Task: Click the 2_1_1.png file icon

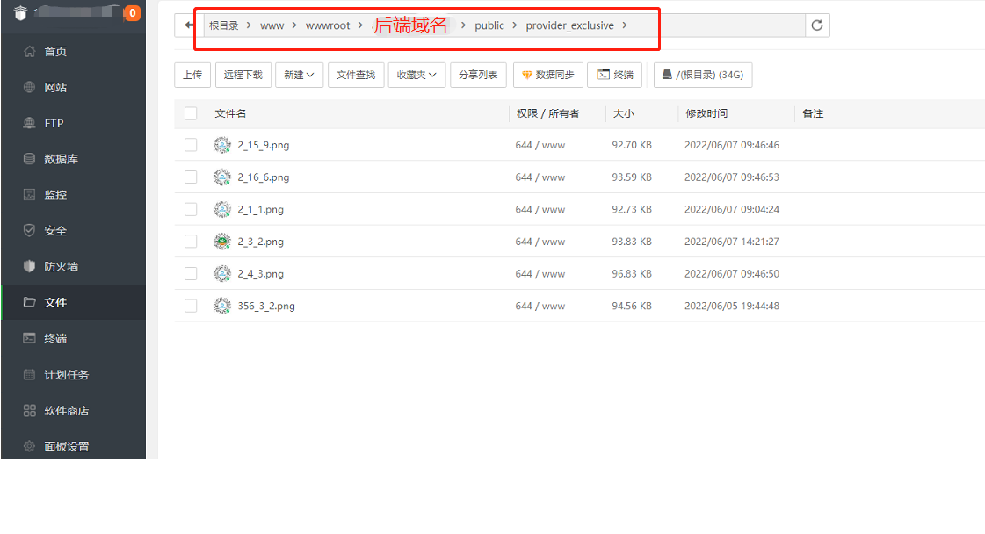Action: click(221, 209)
